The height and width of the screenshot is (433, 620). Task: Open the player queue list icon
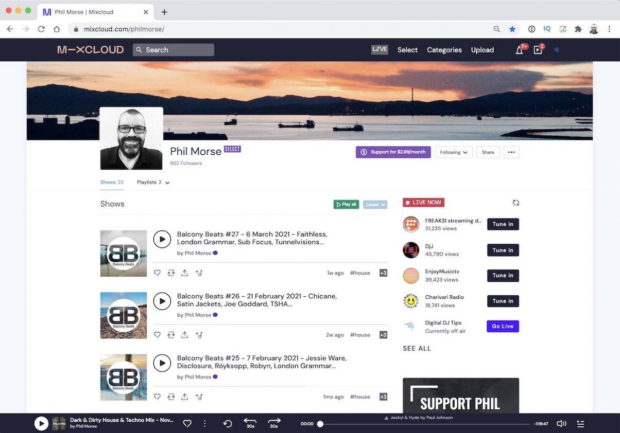tap(580, 424)
